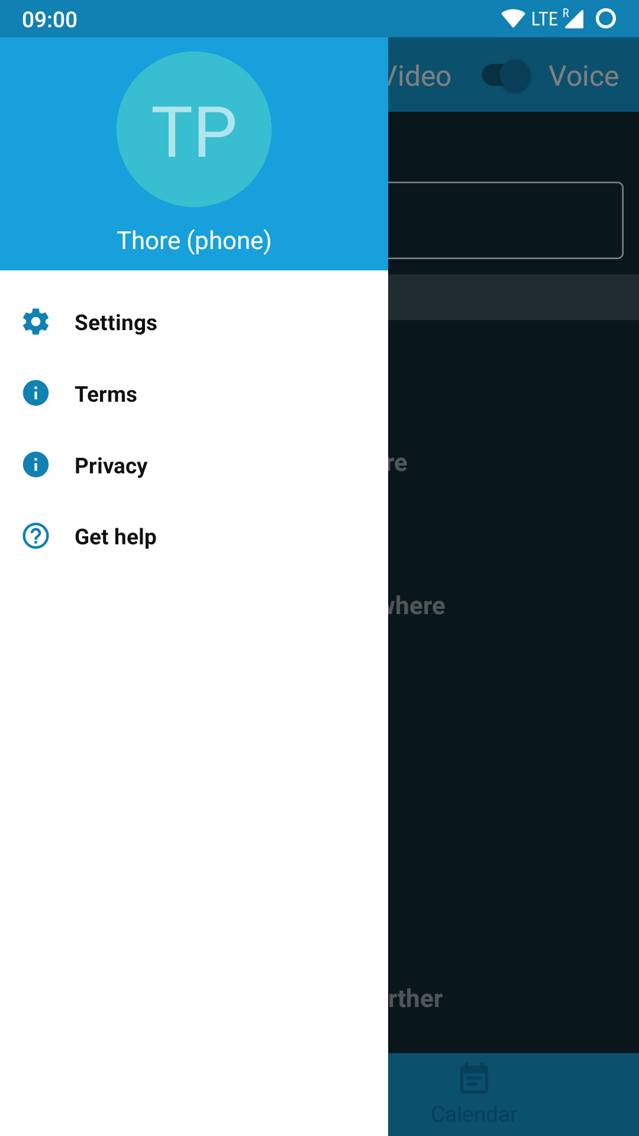Image resolution: width=639 pixels, height=1136 pixels.
Task: Select the Video label
Action: point(419,76)
